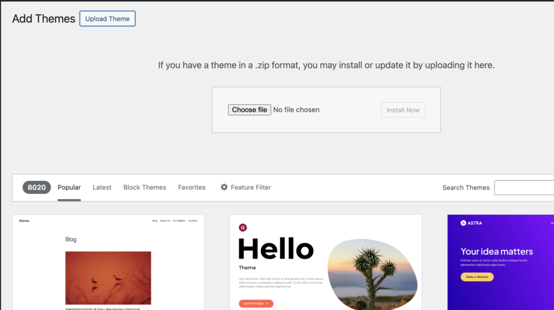Click the Install Now button
Screen dimensions: 554x310
[x=403, y=110]
